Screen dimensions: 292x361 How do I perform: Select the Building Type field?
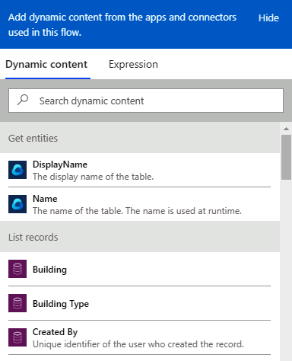(x=139, y=303)
